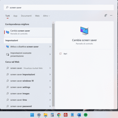Viewport: 118px width, 118px height.
Task: Launch File Explorer from taskbar
Action: tap(46, 115)
